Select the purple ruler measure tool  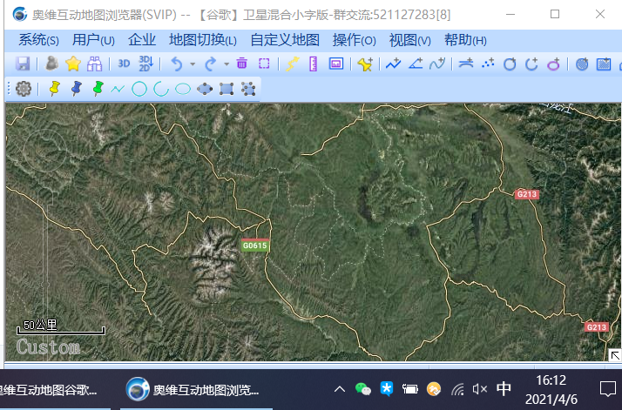314,64
